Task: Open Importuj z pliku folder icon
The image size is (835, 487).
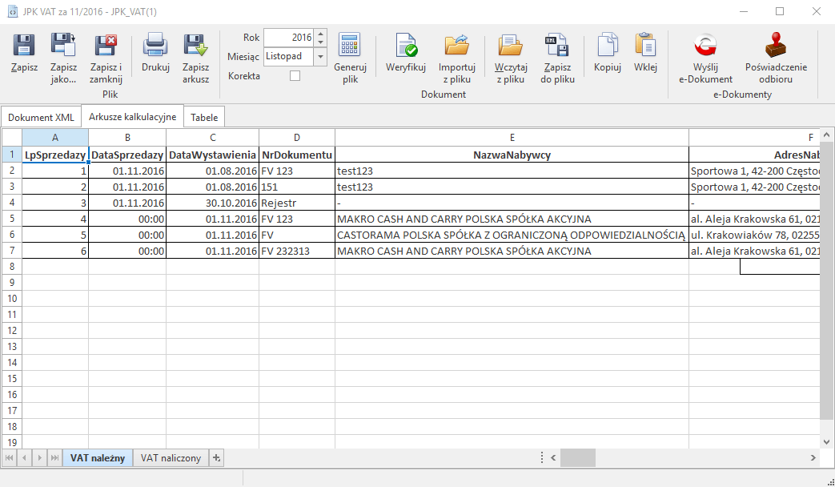Action: click(457, 46)
